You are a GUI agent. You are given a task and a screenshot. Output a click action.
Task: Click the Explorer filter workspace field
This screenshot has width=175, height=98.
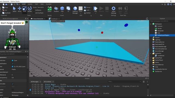[x=162, y=21]
